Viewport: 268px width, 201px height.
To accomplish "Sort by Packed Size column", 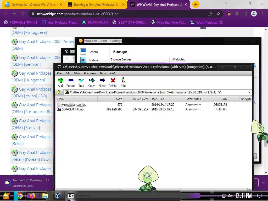I will click(x=137, y=99).
